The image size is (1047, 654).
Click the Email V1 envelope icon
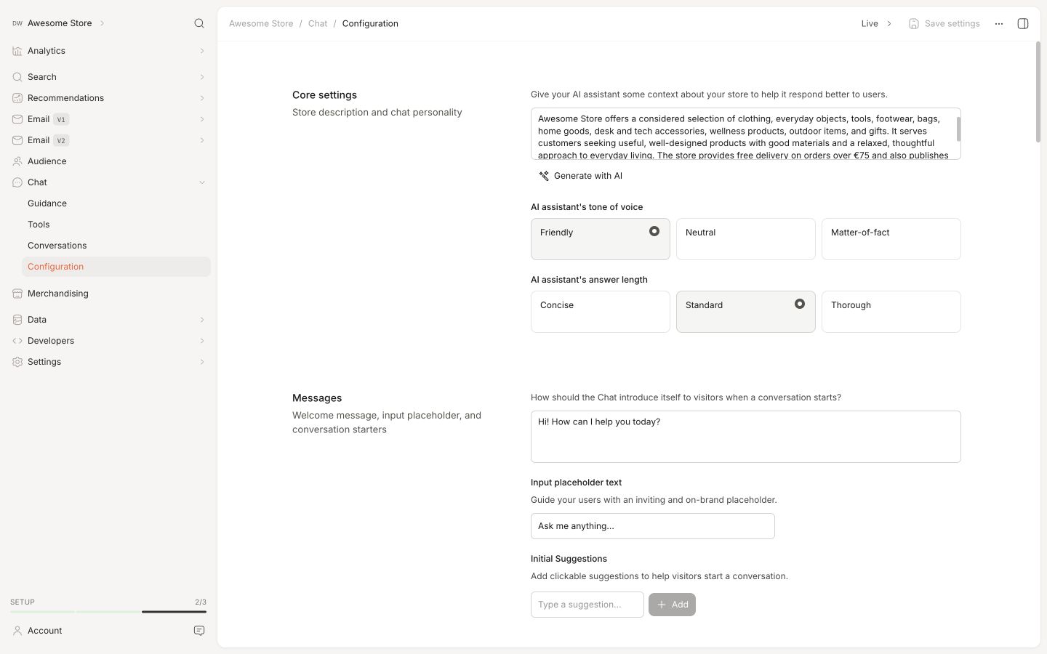coord(17,119)
